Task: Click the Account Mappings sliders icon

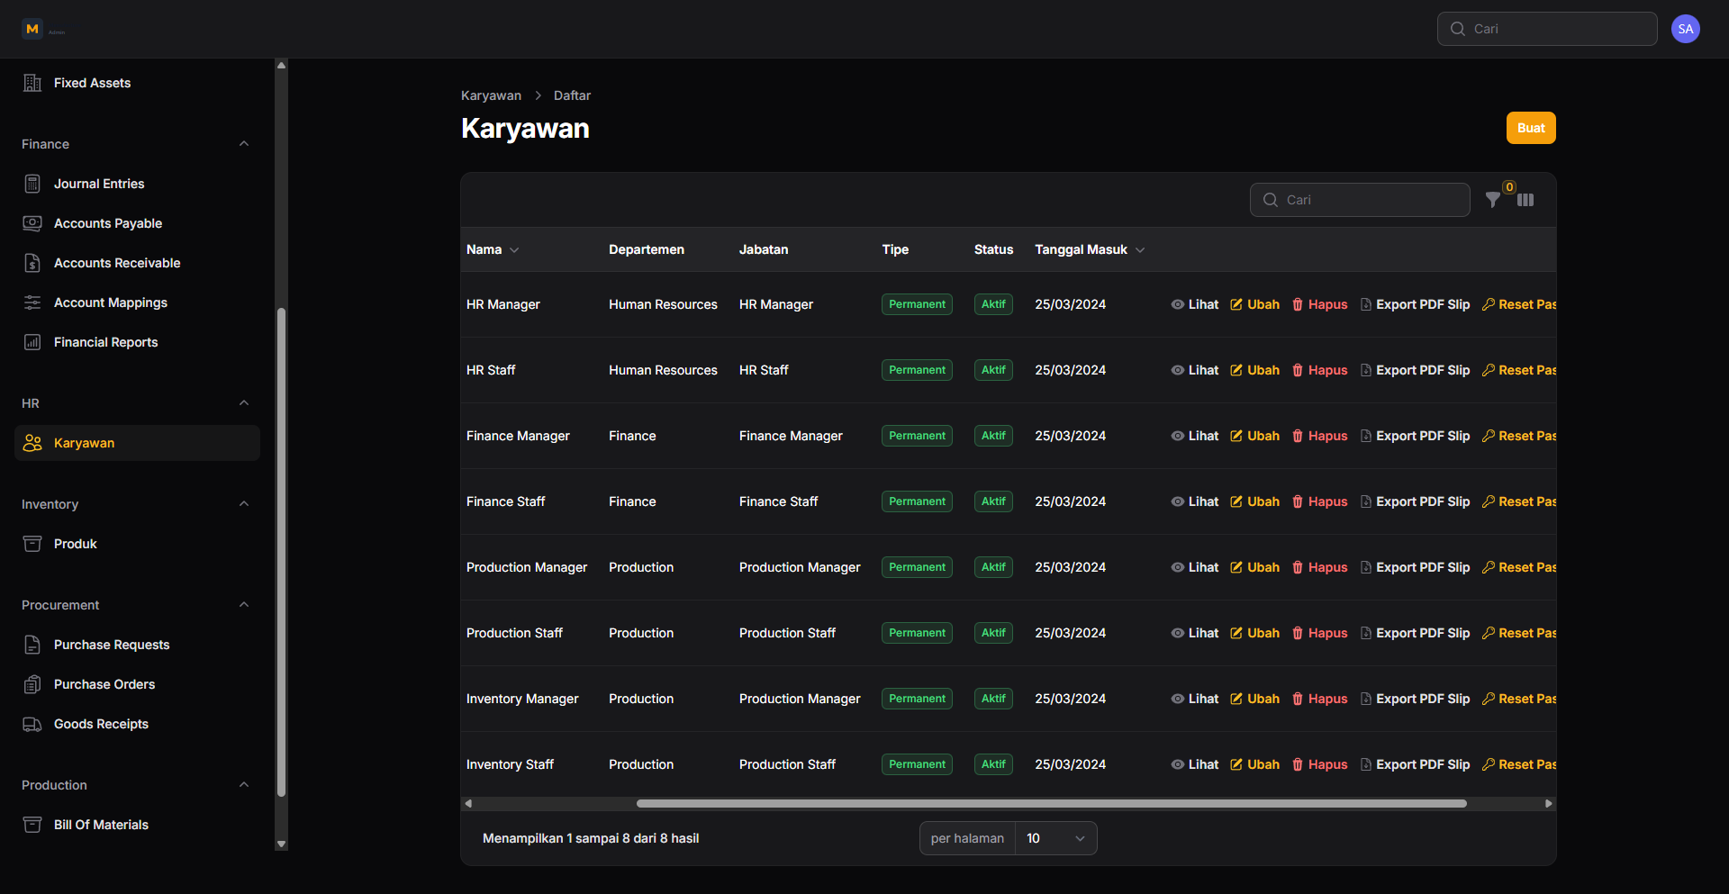Action: (32, 303)
